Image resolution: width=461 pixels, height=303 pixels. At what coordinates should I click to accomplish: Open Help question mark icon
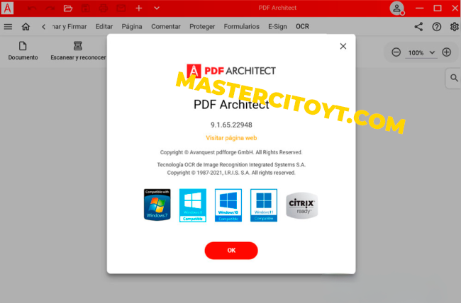[437, 27]
